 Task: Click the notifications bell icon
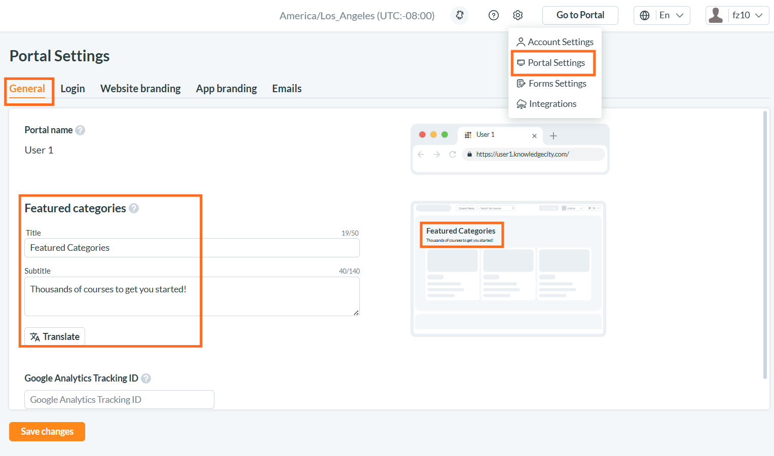tap(460, 15)
